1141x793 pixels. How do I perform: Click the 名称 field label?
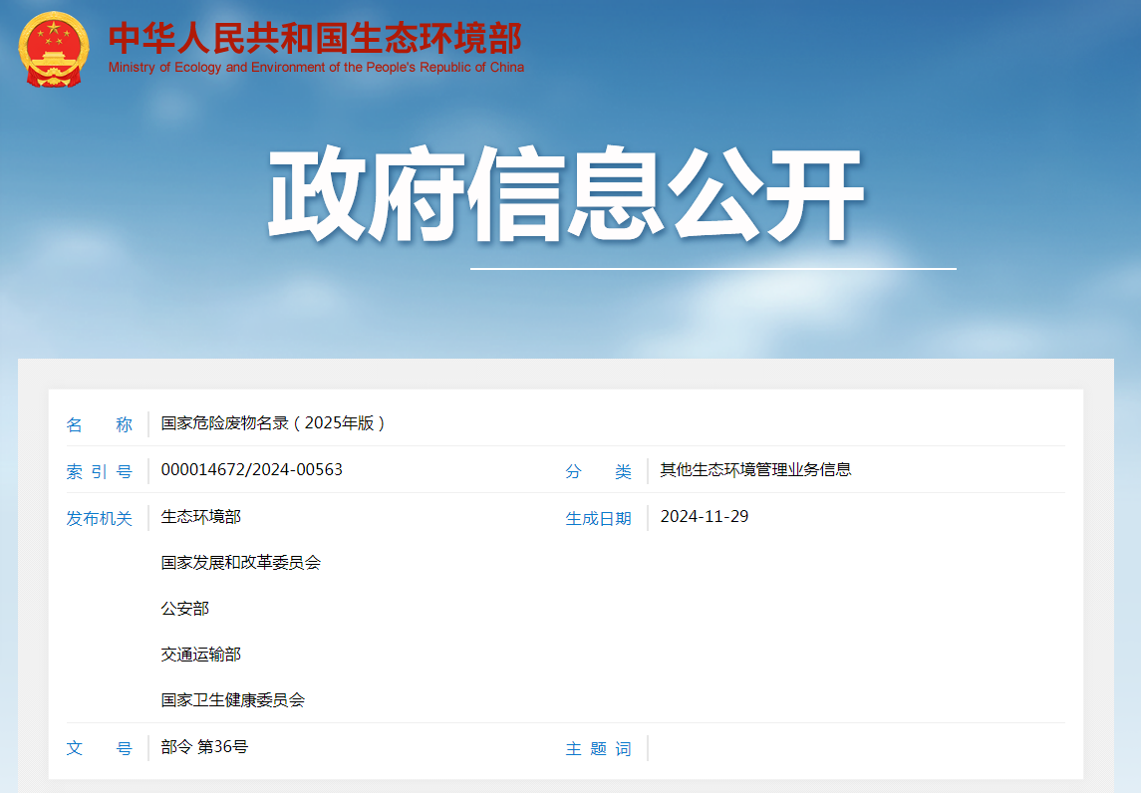[99, 425]
